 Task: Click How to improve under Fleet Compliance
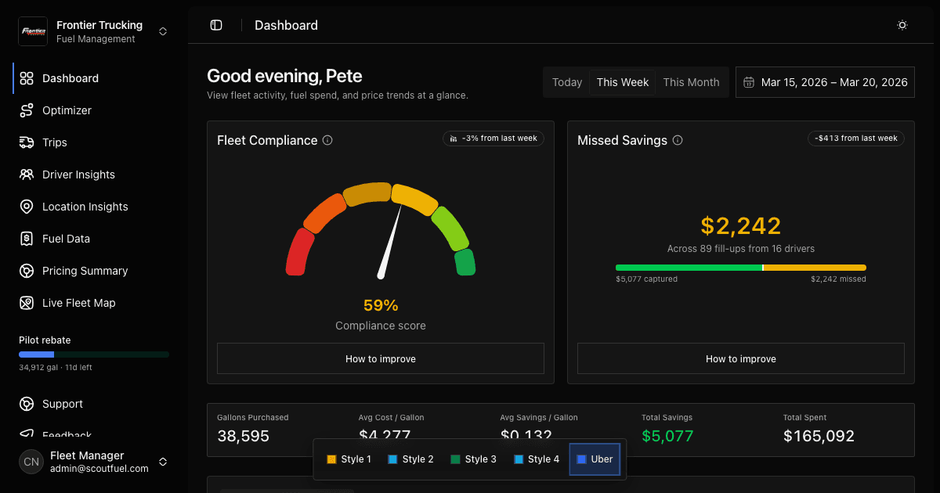pyautogui.click(x=381, y=358)
